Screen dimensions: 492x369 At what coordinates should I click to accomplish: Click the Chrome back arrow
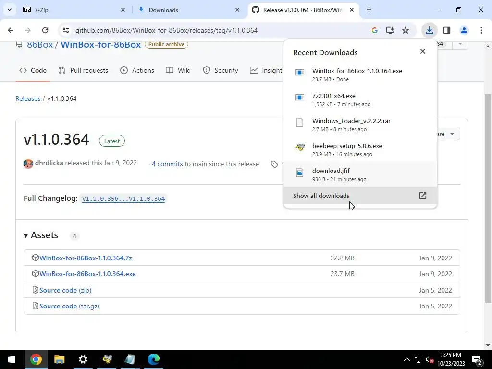pyautogui.click(x=11, y=30)
